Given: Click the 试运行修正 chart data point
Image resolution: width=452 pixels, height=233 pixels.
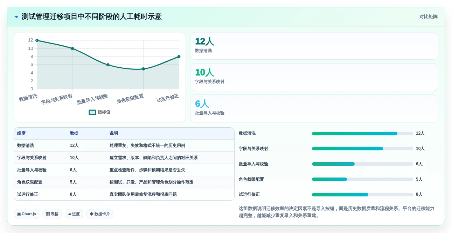Looking at the screenshot, I should pyautogui.click(x=179, y=57).
